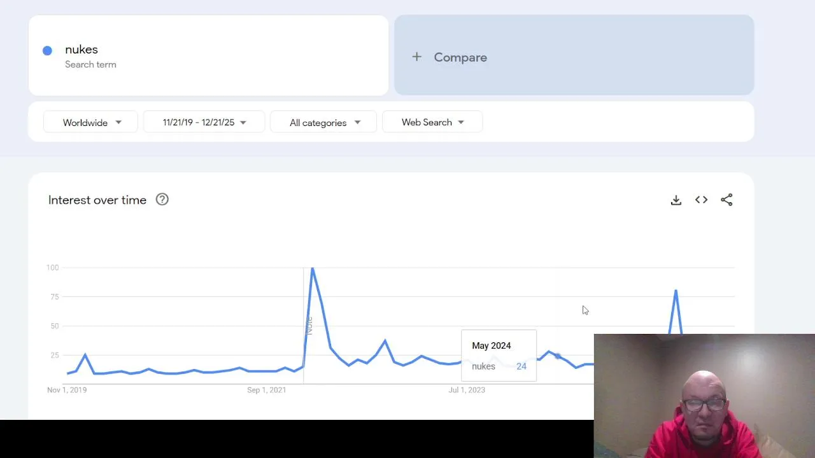Open the Web Search type dropdown
Viewport: 815px width, 458px height.
(x=432, y=122)
